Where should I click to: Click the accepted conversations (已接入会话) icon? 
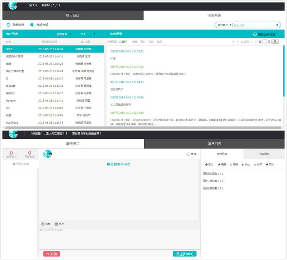[14, 164]
